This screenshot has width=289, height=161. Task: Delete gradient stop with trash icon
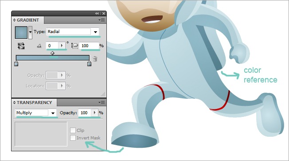pyautogui.click(x=95, y=59)
